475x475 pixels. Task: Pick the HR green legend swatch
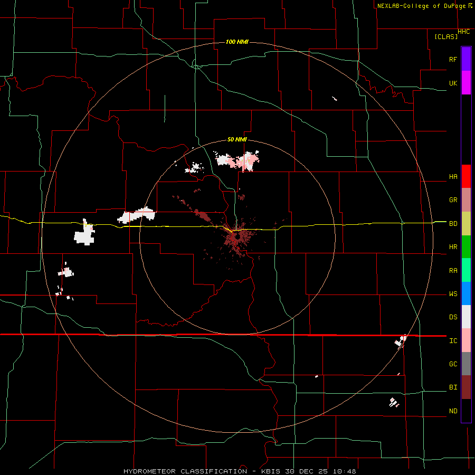click(x=466, y=247)
